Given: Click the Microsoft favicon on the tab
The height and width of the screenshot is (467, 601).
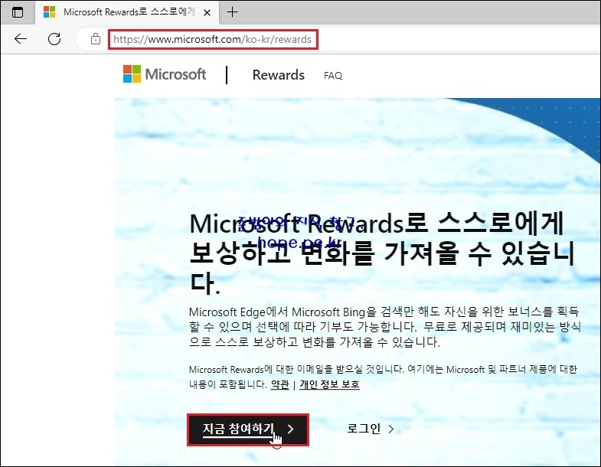Looking at the screenshot, I should click(x=50, y=12).
